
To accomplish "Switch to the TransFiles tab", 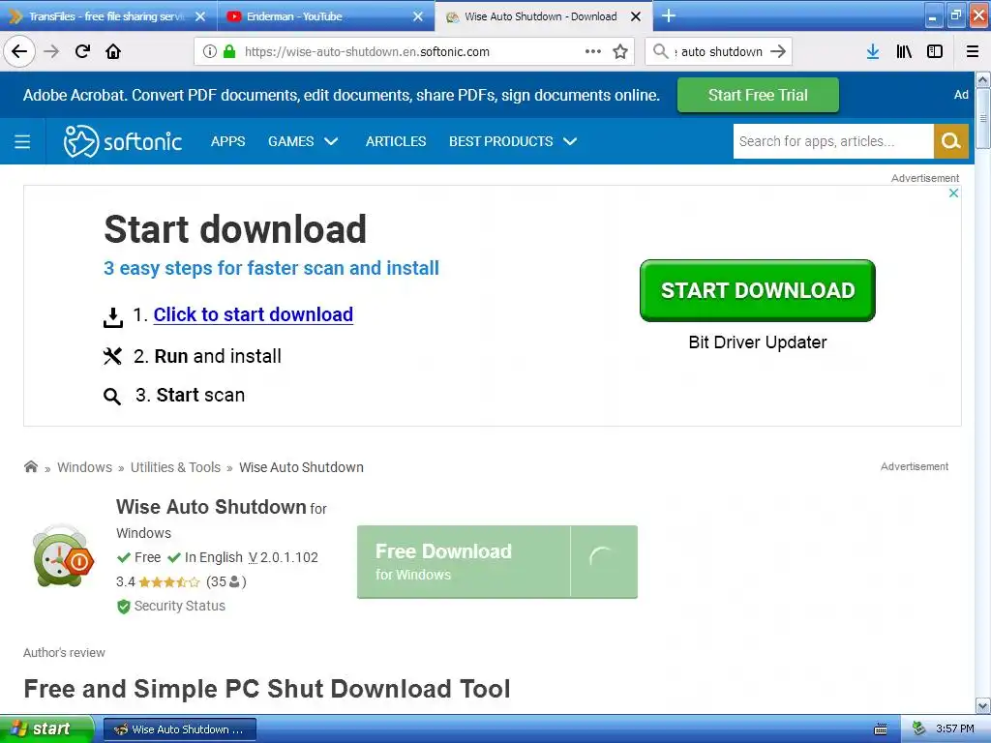I will [x=107, y=16].
